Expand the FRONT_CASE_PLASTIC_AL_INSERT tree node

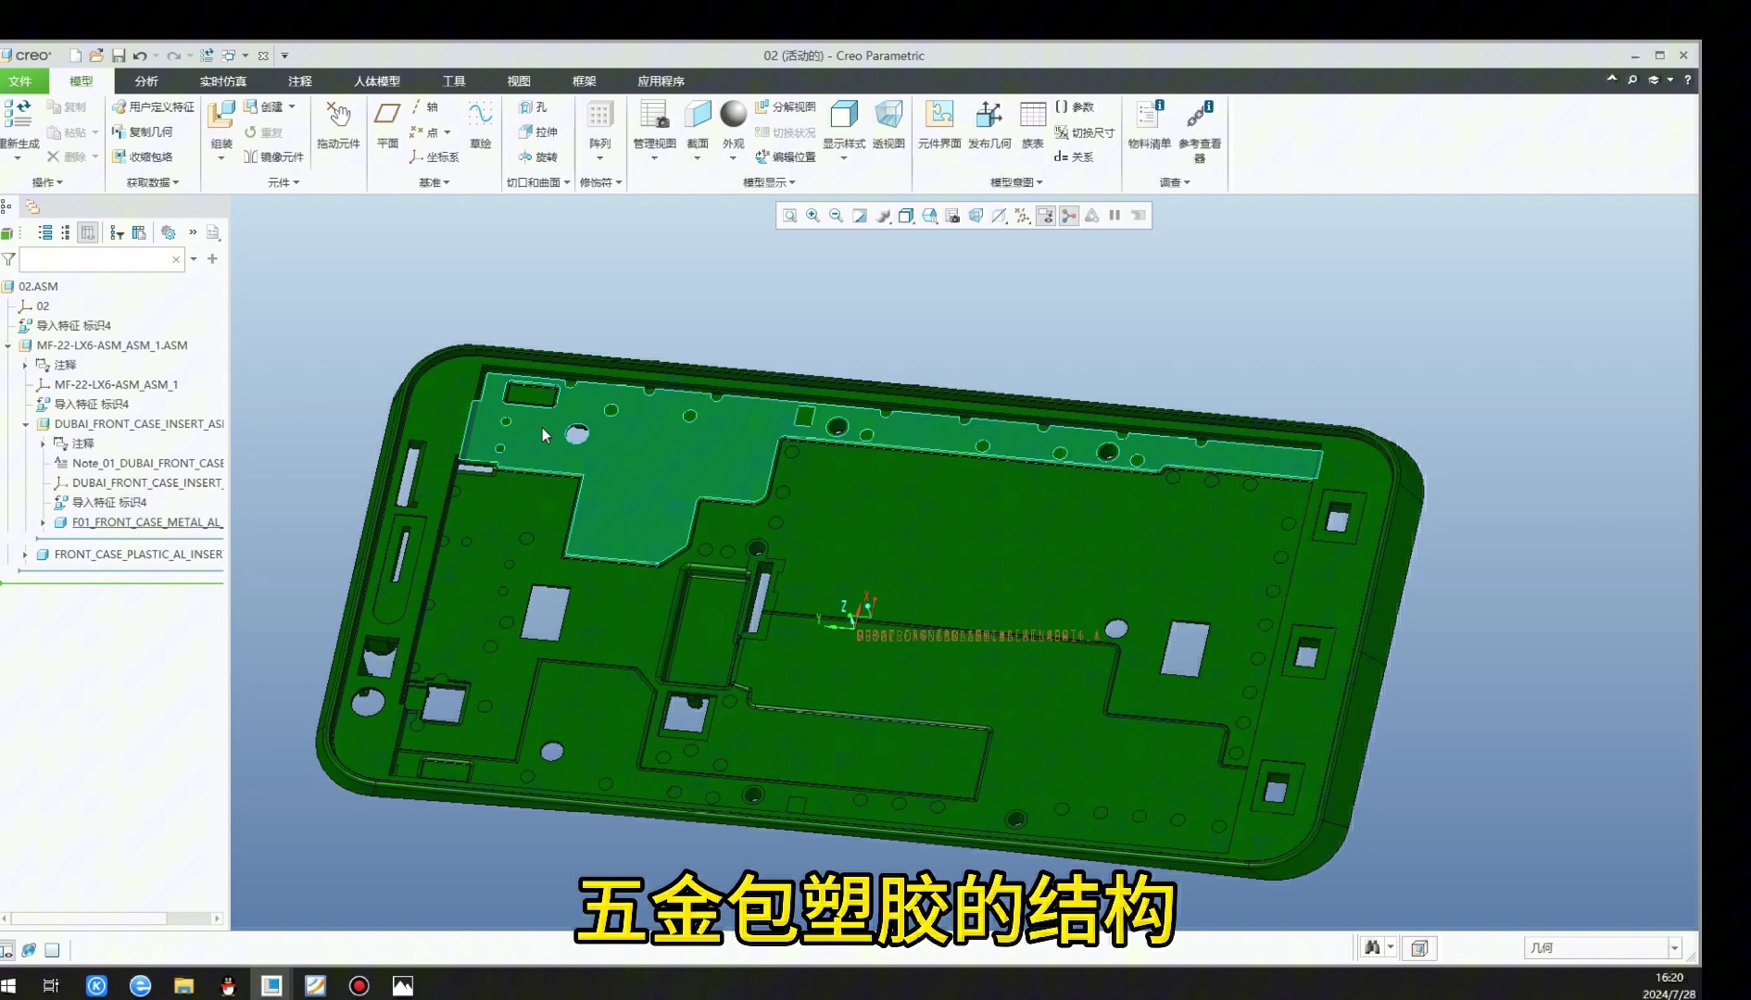24,554
